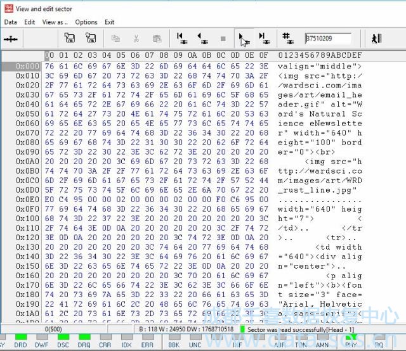The width and height of the screenshot is (406, 351).
Task: Open the Data menu
Action: (10, 22)
